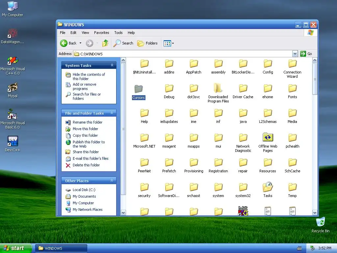Image resolution: width=337 pixels, height=253 pixels.
Task: Select the SoftwareDi... folder
Action: pyautogui.click(x=169, y=190)
